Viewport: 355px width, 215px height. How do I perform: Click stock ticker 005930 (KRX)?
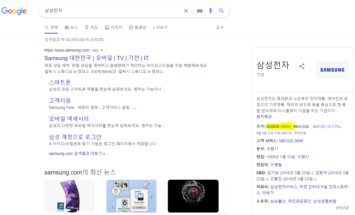click(x=279, y=127)
